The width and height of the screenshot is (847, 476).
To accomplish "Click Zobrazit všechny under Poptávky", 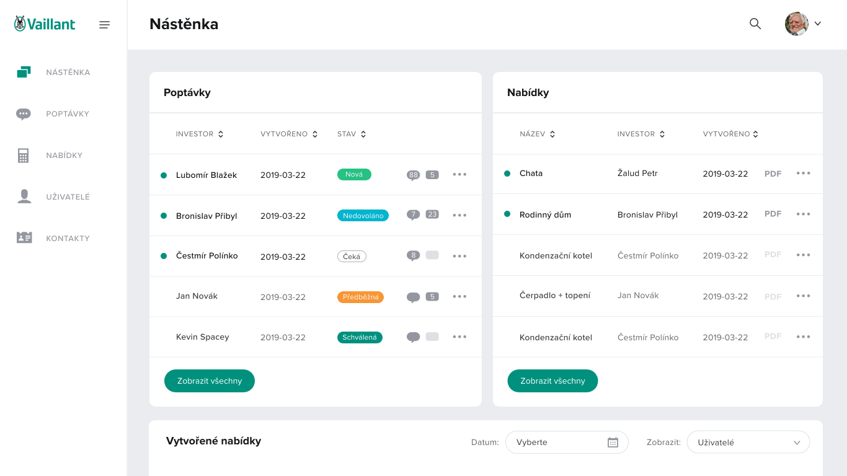I will pos(209,381).
